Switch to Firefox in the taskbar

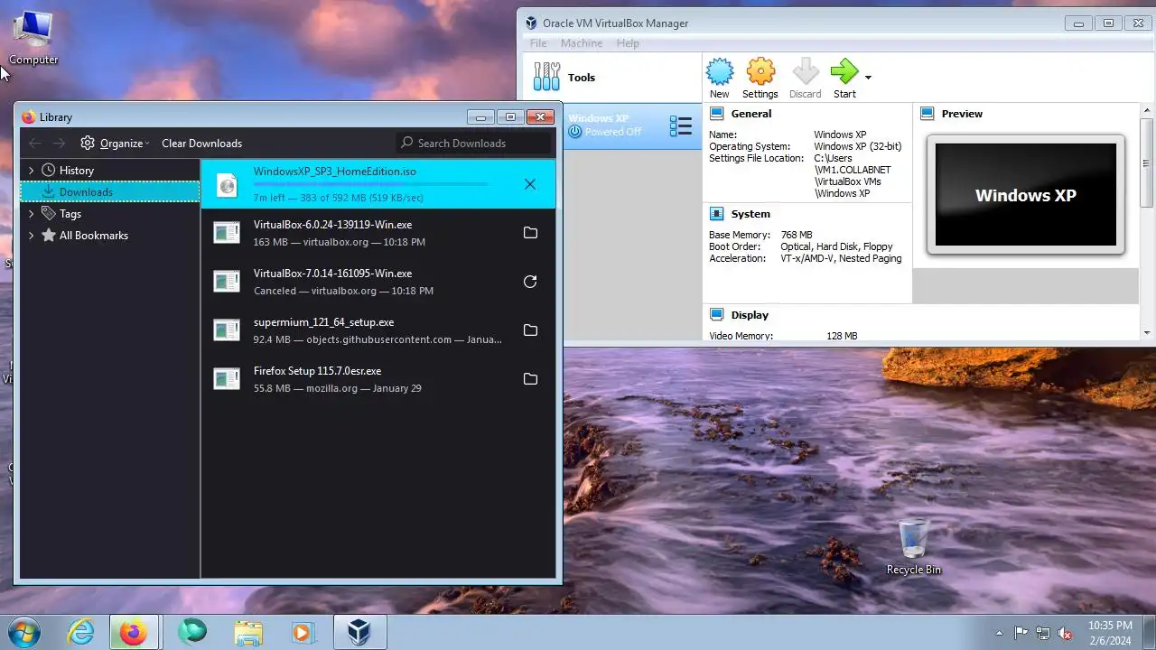coord(134,633)
